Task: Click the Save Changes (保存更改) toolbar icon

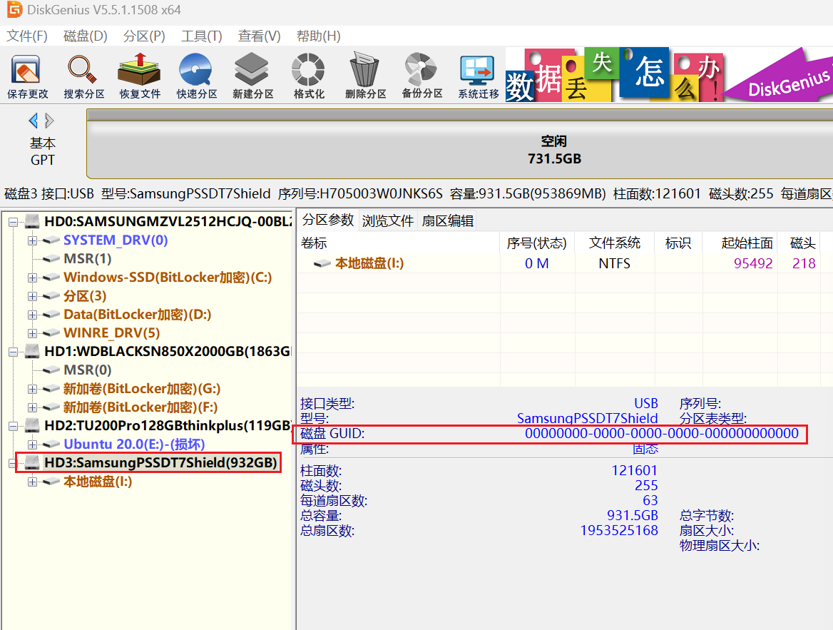Action: click(x=27, y=76)
